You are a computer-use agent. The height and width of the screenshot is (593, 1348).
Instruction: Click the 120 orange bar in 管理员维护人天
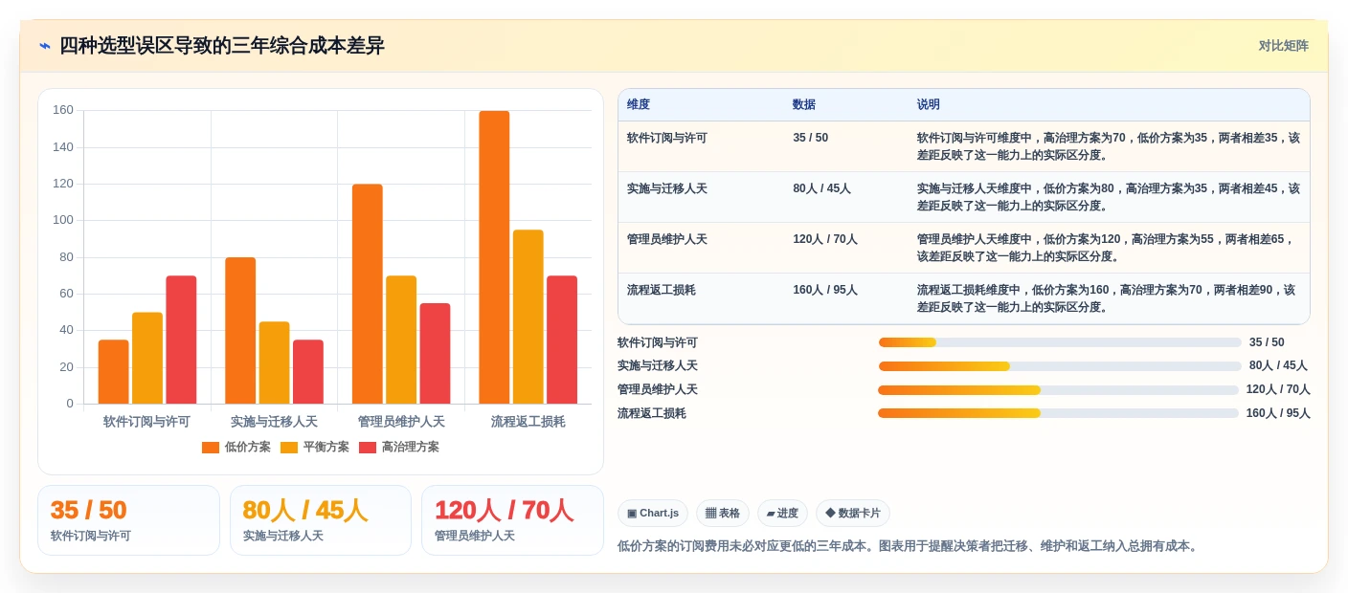click(367, 294)
